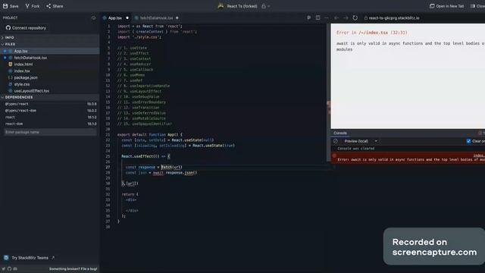This screenshot has height=273, width=485.
Task: Click the icon beside PROJECT header
Action: coord(93,18)
